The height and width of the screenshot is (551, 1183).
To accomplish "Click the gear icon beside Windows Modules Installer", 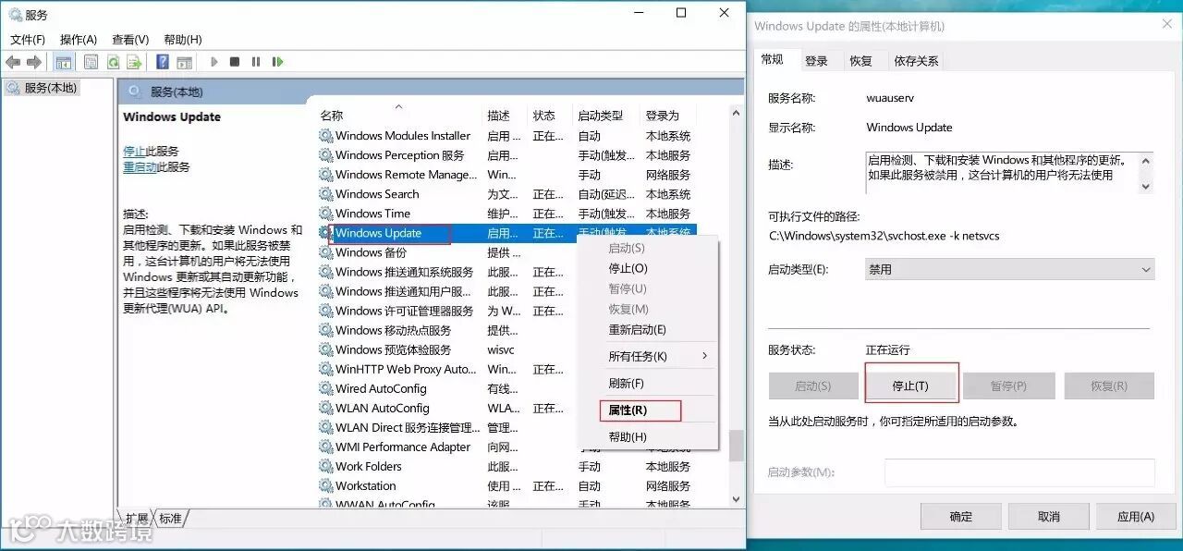I will [326, 136].
